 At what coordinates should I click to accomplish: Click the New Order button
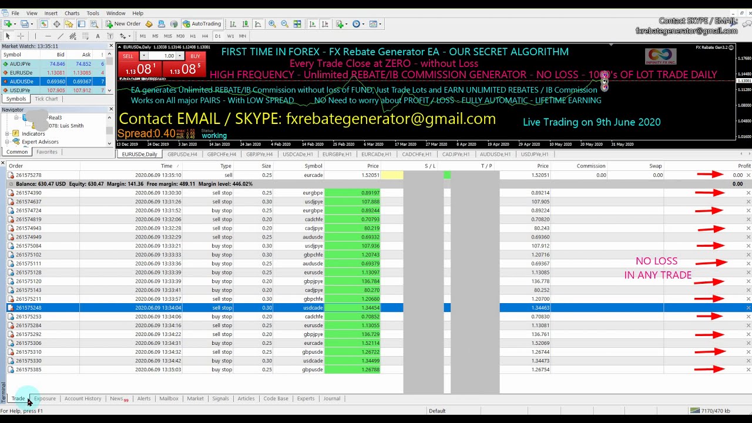tap(123, 24)
